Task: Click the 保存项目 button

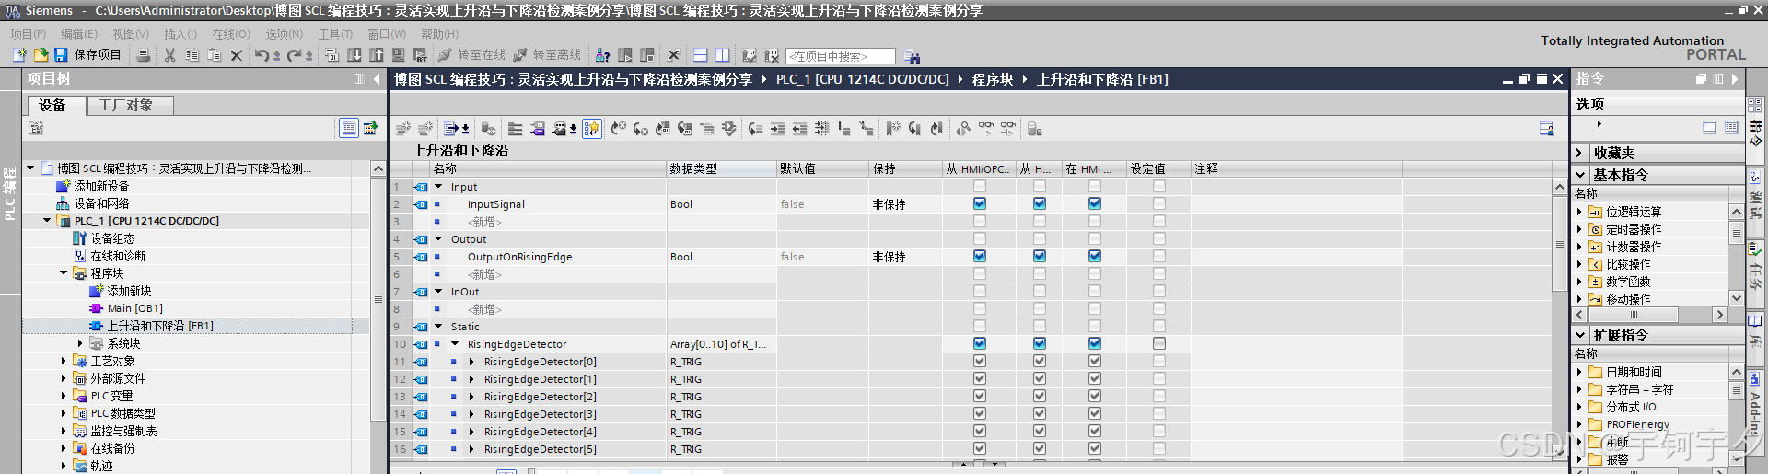Action: point(88,55)
